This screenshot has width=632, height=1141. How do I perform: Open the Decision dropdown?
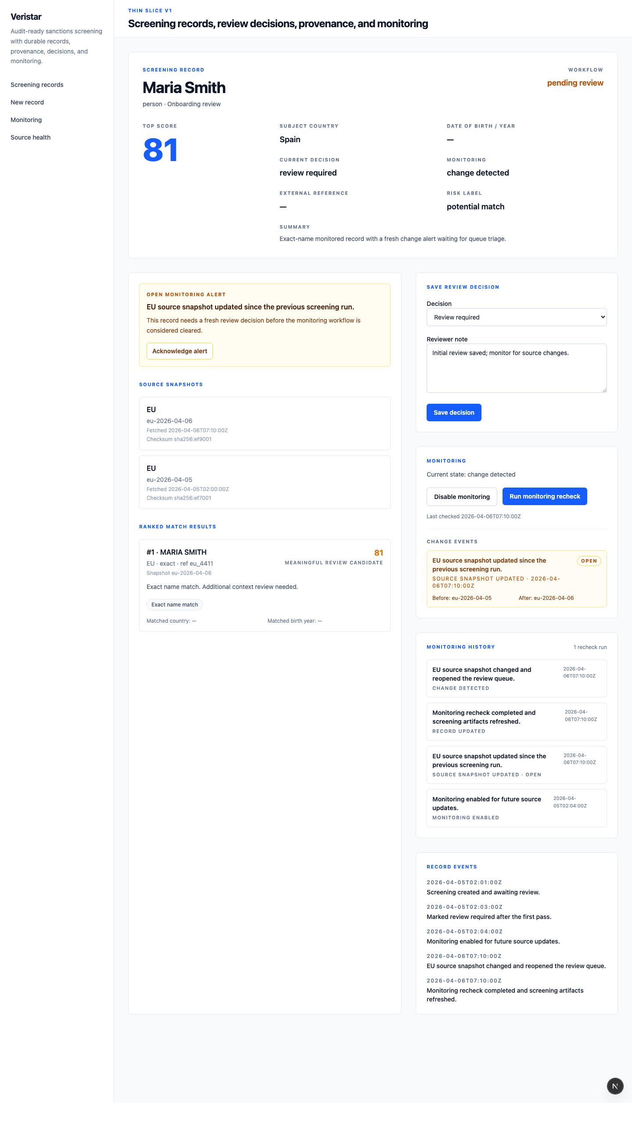(516, 317)
